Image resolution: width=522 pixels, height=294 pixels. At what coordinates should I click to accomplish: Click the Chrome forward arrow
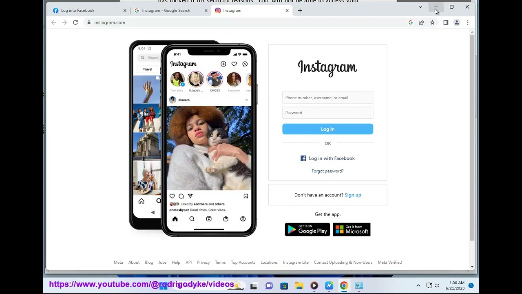pos(64,22)
